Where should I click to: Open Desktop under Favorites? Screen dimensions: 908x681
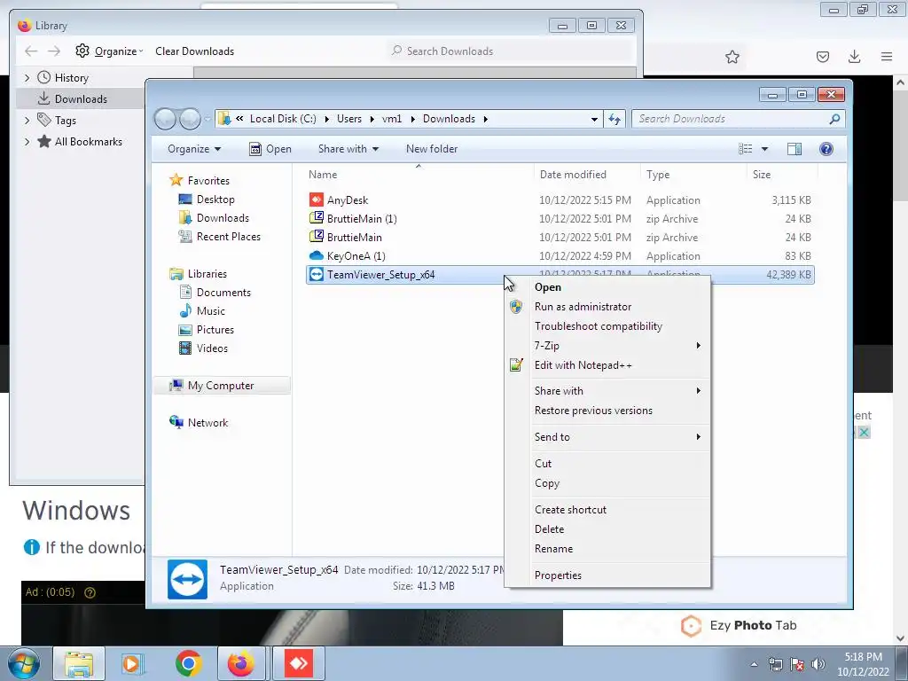[207, 200]
